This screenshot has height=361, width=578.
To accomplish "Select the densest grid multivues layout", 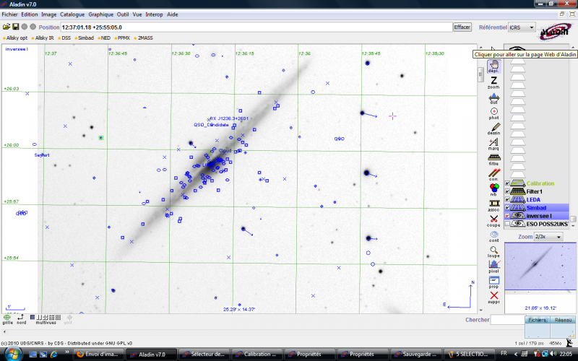I will pos(58,317).
